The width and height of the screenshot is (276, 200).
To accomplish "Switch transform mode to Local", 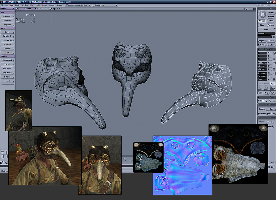I will tap(266, 84).
